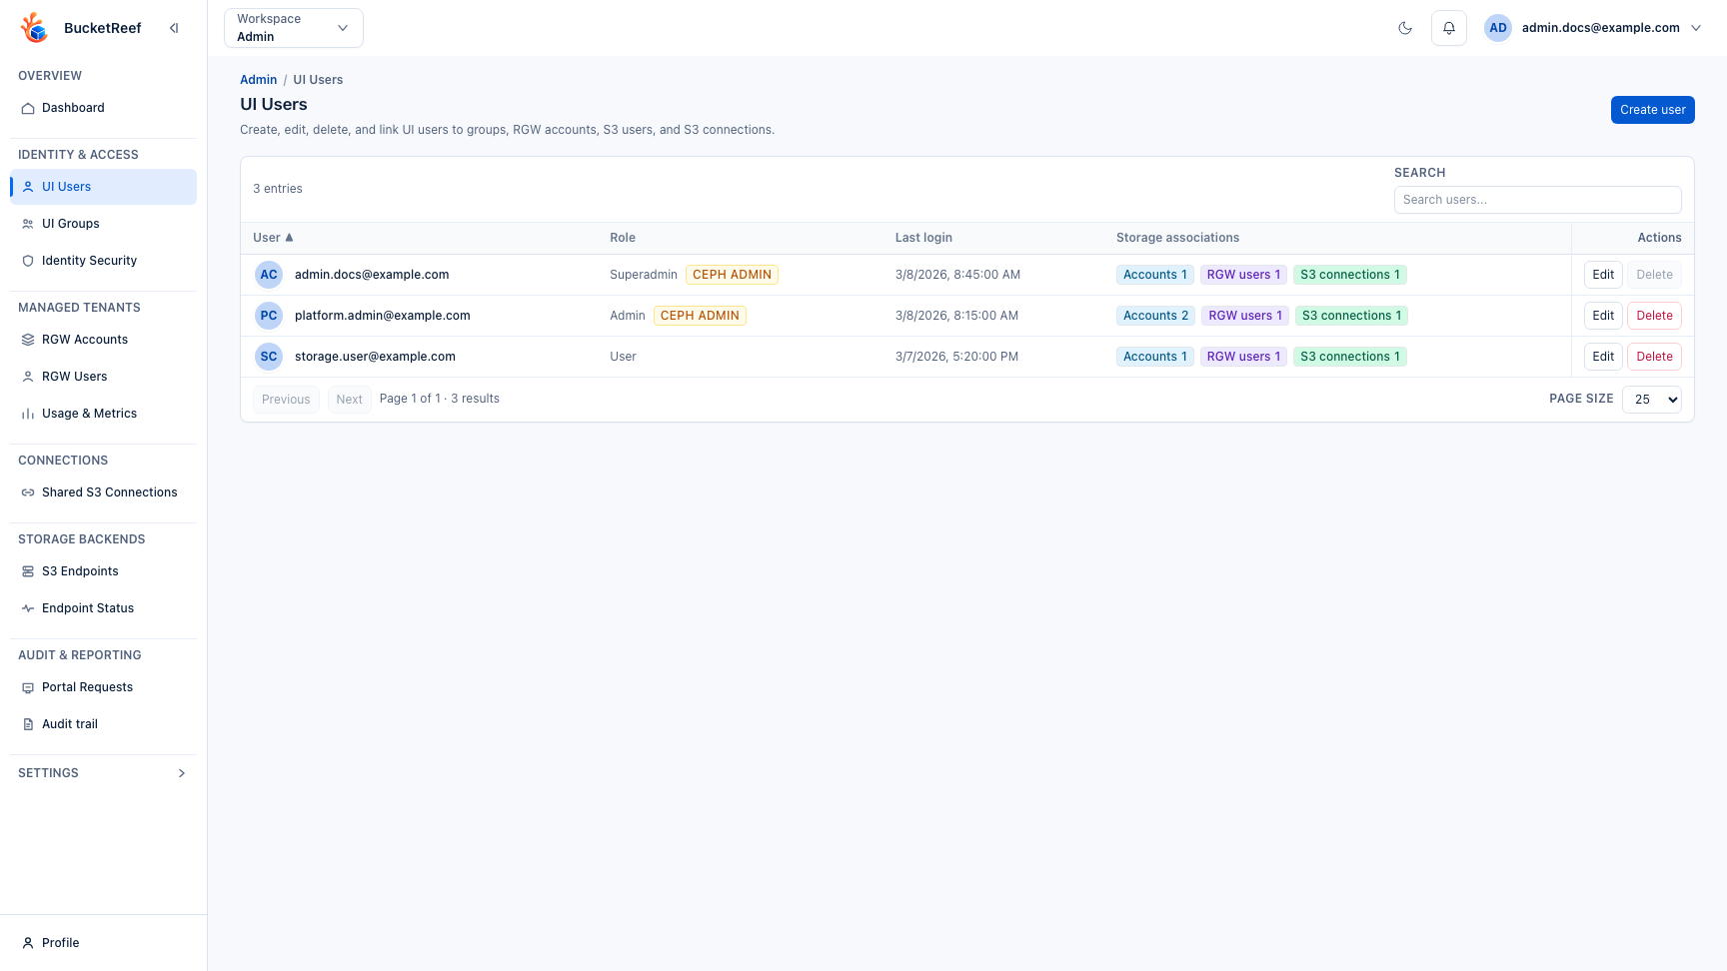Open the admin.docs@example.com account menu chevron
This screenshot has width=1727, height=971.
point(1696,28)
